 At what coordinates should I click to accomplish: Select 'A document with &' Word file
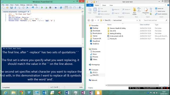click(116, 36)
